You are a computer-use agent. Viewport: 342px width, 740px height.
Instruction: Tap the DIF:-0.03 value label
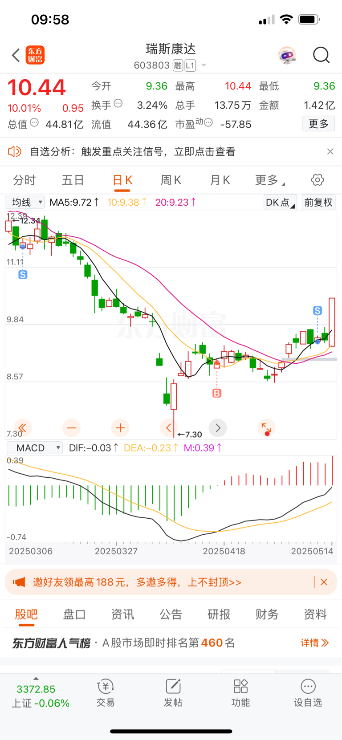[94, 447]
